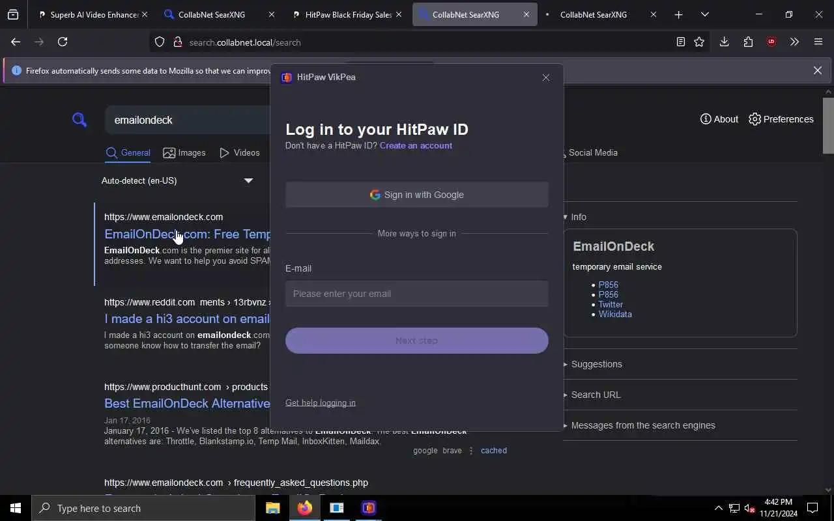Click the Firefox taskbar icon

click(x=305, y=508)
